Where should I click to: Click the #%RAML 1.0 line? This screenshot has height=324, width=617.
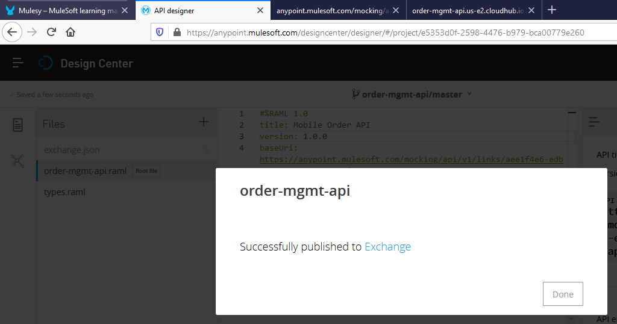284,114
